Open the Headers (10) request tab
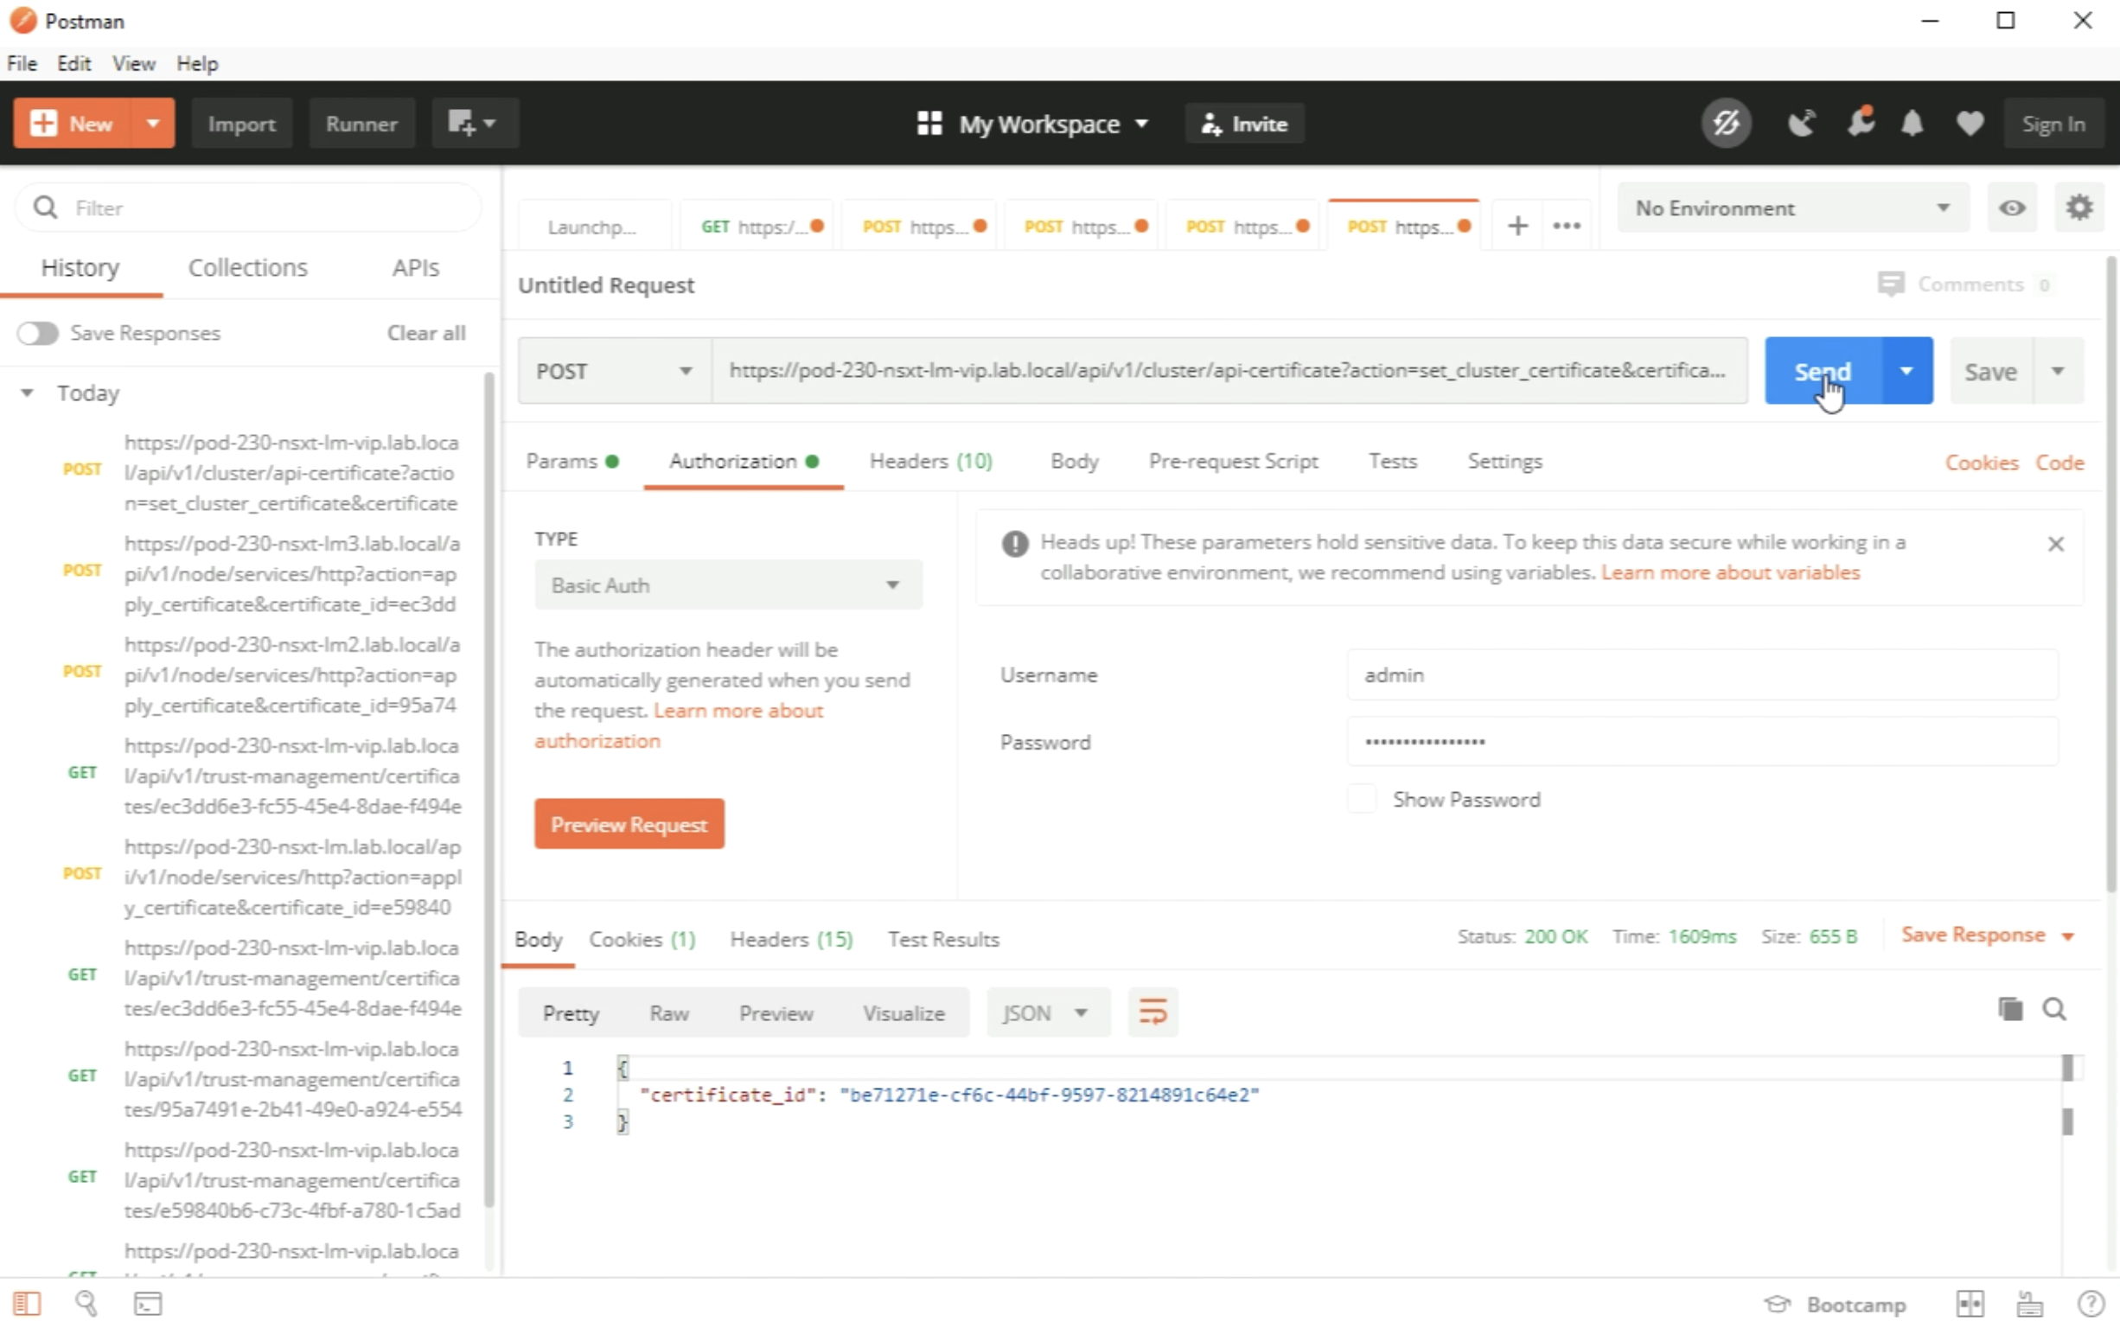The width and height of the screenshot is (2120, 1328). (930, 461)
